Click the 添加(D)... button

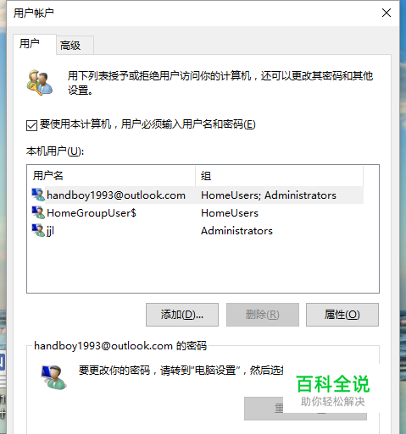click(x=182, y=315)
